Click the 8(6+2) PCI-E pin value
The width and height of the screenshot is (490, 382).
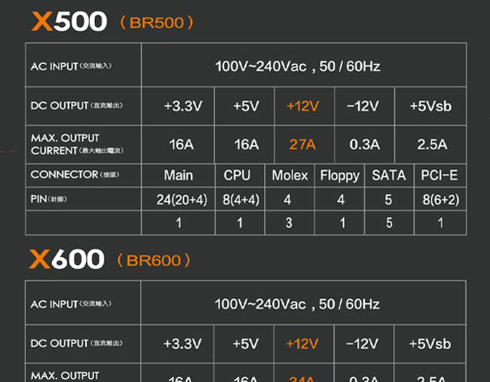(441, 200)
